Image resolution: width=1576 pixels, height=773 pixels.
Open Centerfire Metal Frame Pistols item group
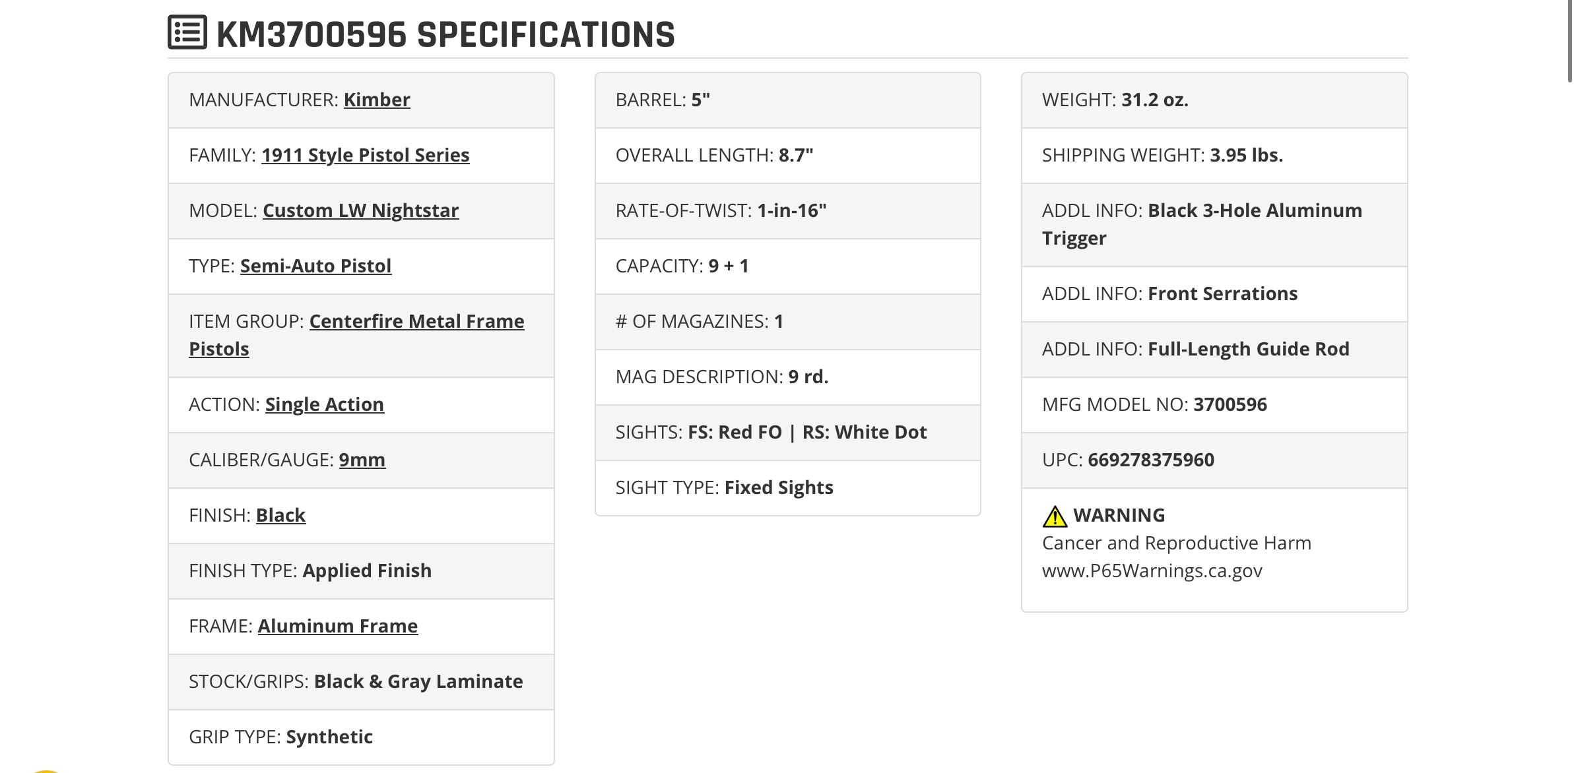(x=356, y=335)
